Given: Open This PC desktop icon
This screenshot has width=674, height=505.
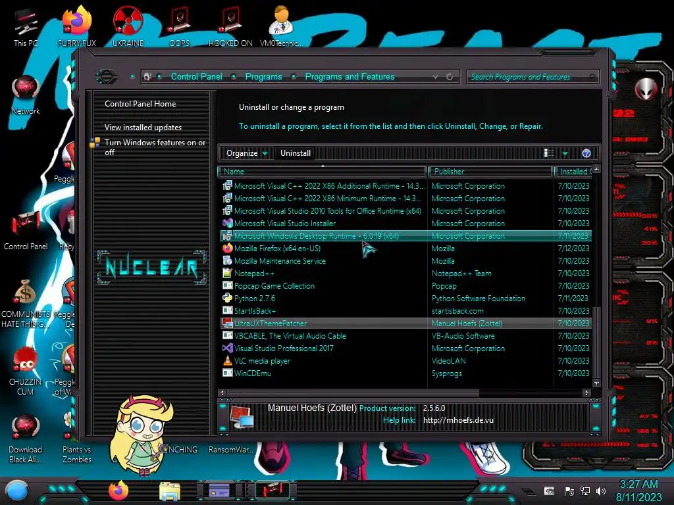Looking at the screenshot, I should 26,28.
